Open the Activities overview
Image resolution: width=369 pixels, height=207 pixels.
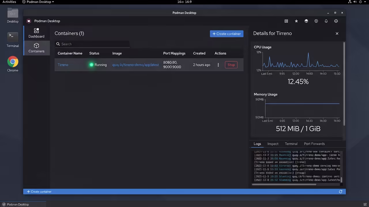coord(9,2)
